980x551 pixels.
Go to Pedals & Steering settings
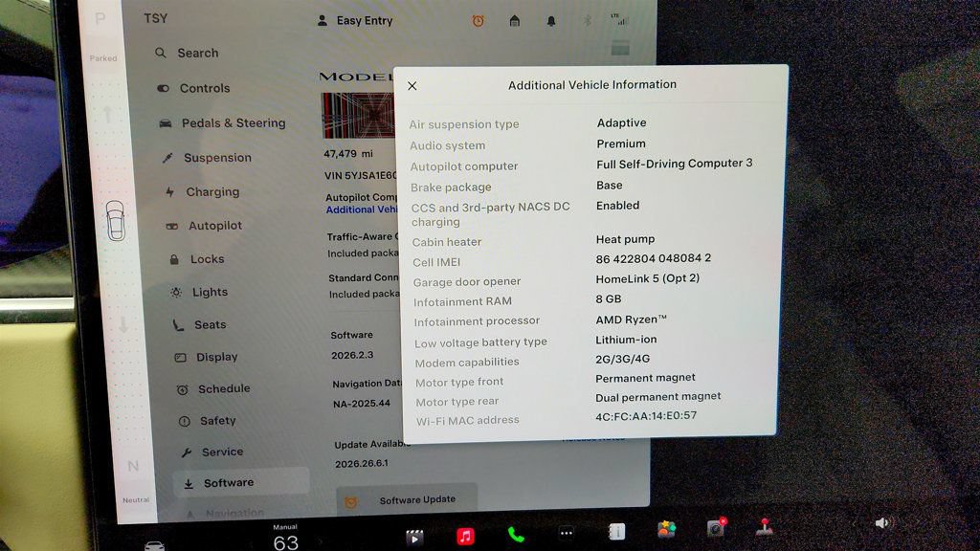coord(222,123)
